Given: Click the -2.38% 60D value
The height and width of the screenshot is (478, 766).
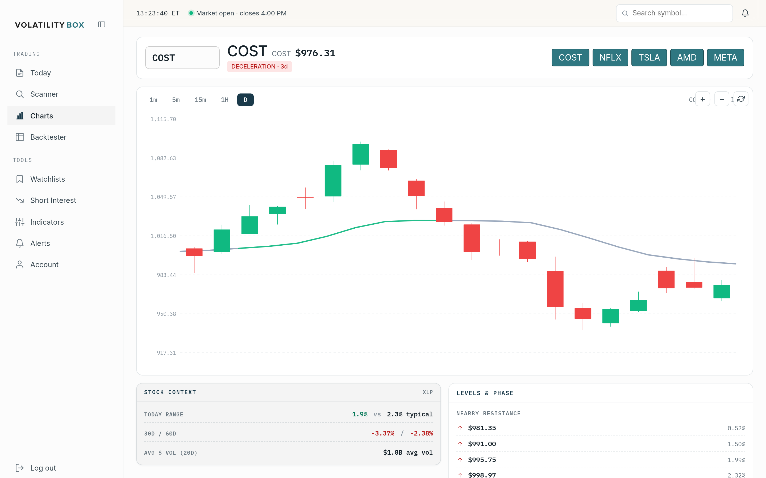Looking at the screenshot, I should (x=421, y=433).
